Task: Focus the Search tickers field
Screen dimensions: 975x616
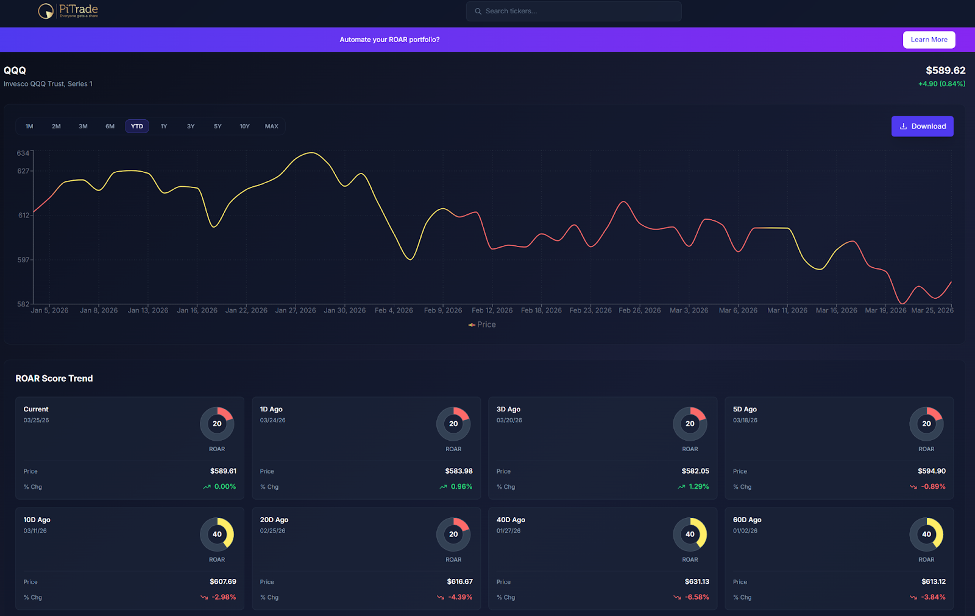Action: [x=574, y=11]
